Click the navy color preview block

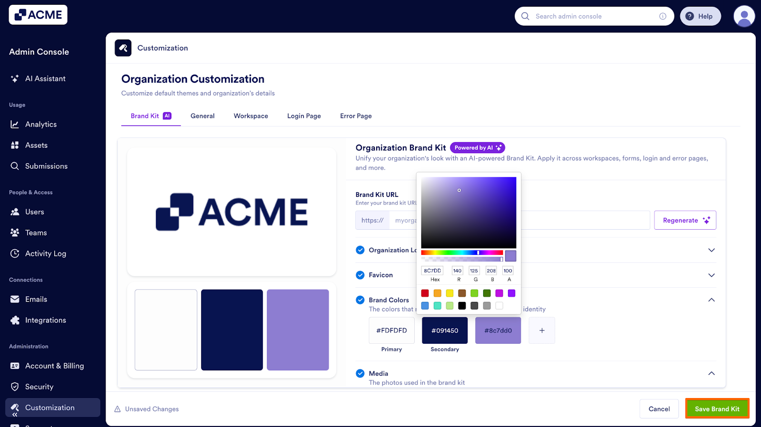click(232, 330)
